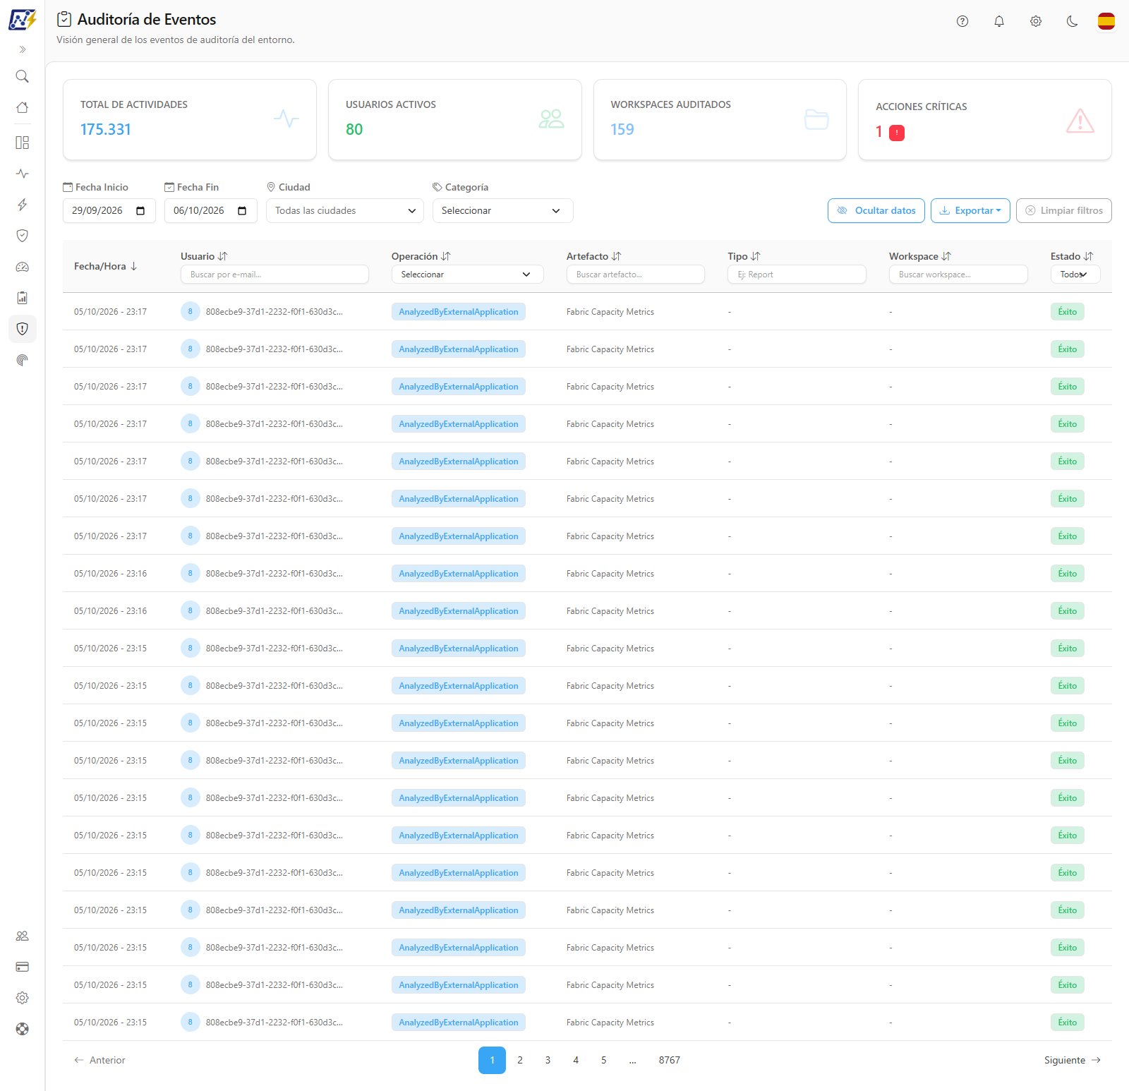Jump to last page 8767
Image resolution: width=1129 pixels, height=1091 pixels.
(x=670, y=1060)
